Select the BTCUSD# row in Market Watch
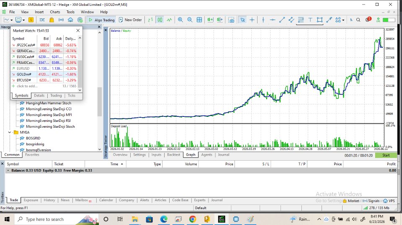The width and height of the screenshot is (402, 225). [x=44, y=80]
